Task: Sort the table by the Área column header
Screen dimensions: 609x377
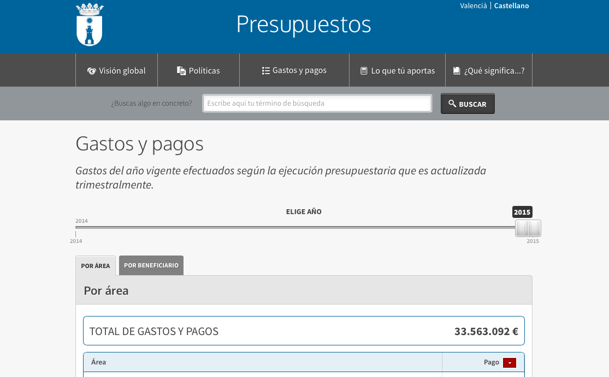Action: click(x=99, y=362)
